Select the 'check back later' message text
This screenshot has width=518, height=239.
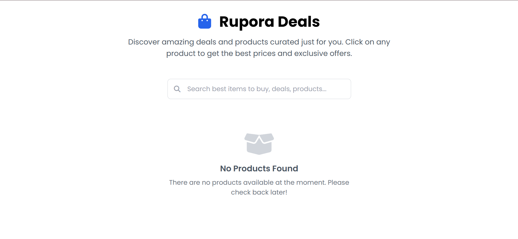(259, 192)
